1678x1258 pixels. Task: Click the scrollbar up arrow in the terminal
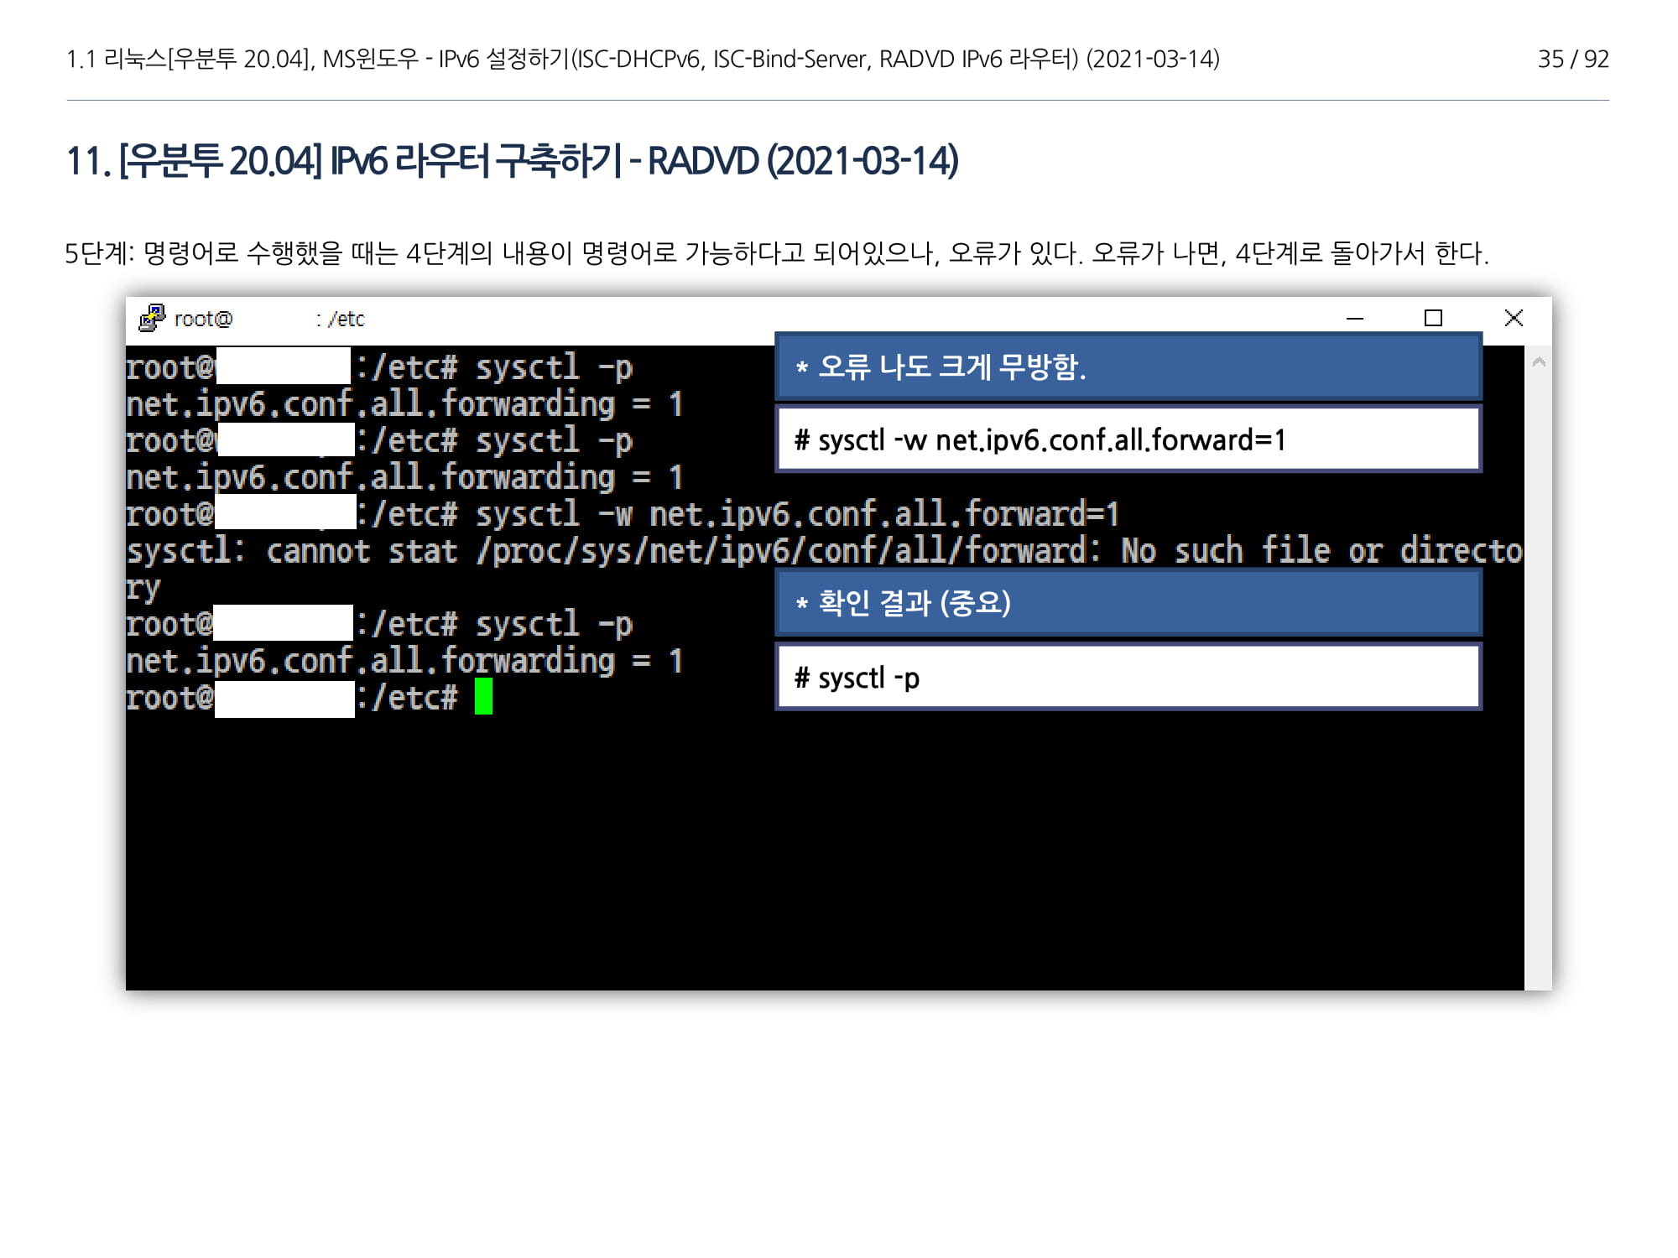pyautogui.click(x=1538, y=362)
